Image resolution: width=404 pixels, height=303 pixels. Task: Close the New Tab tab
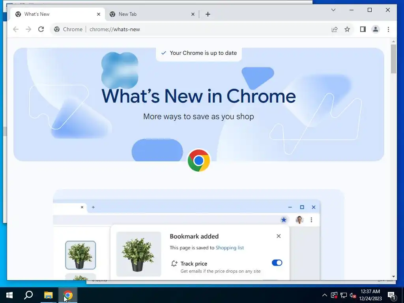point(193,14)
